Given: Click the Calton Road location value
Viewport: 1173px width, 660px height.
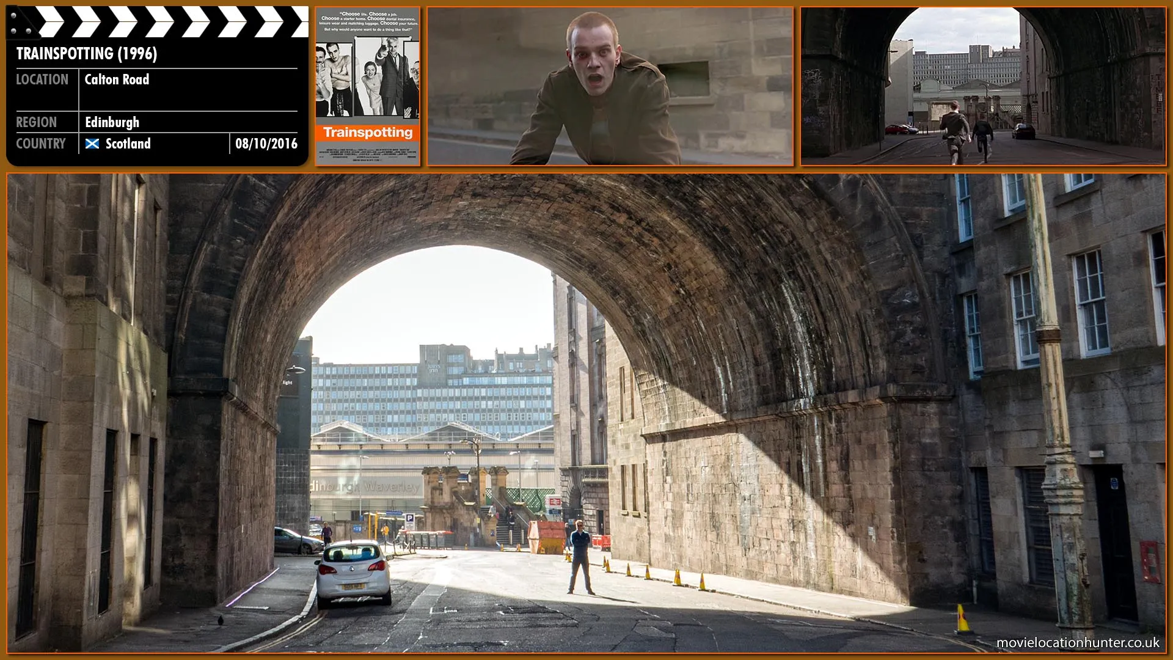Looking at the screenshot, I should 117,79.
